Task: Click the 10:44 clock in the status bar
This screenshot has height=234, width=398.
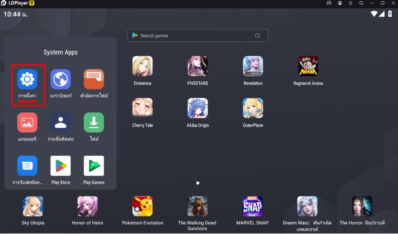Action: (x=16, y=14)
